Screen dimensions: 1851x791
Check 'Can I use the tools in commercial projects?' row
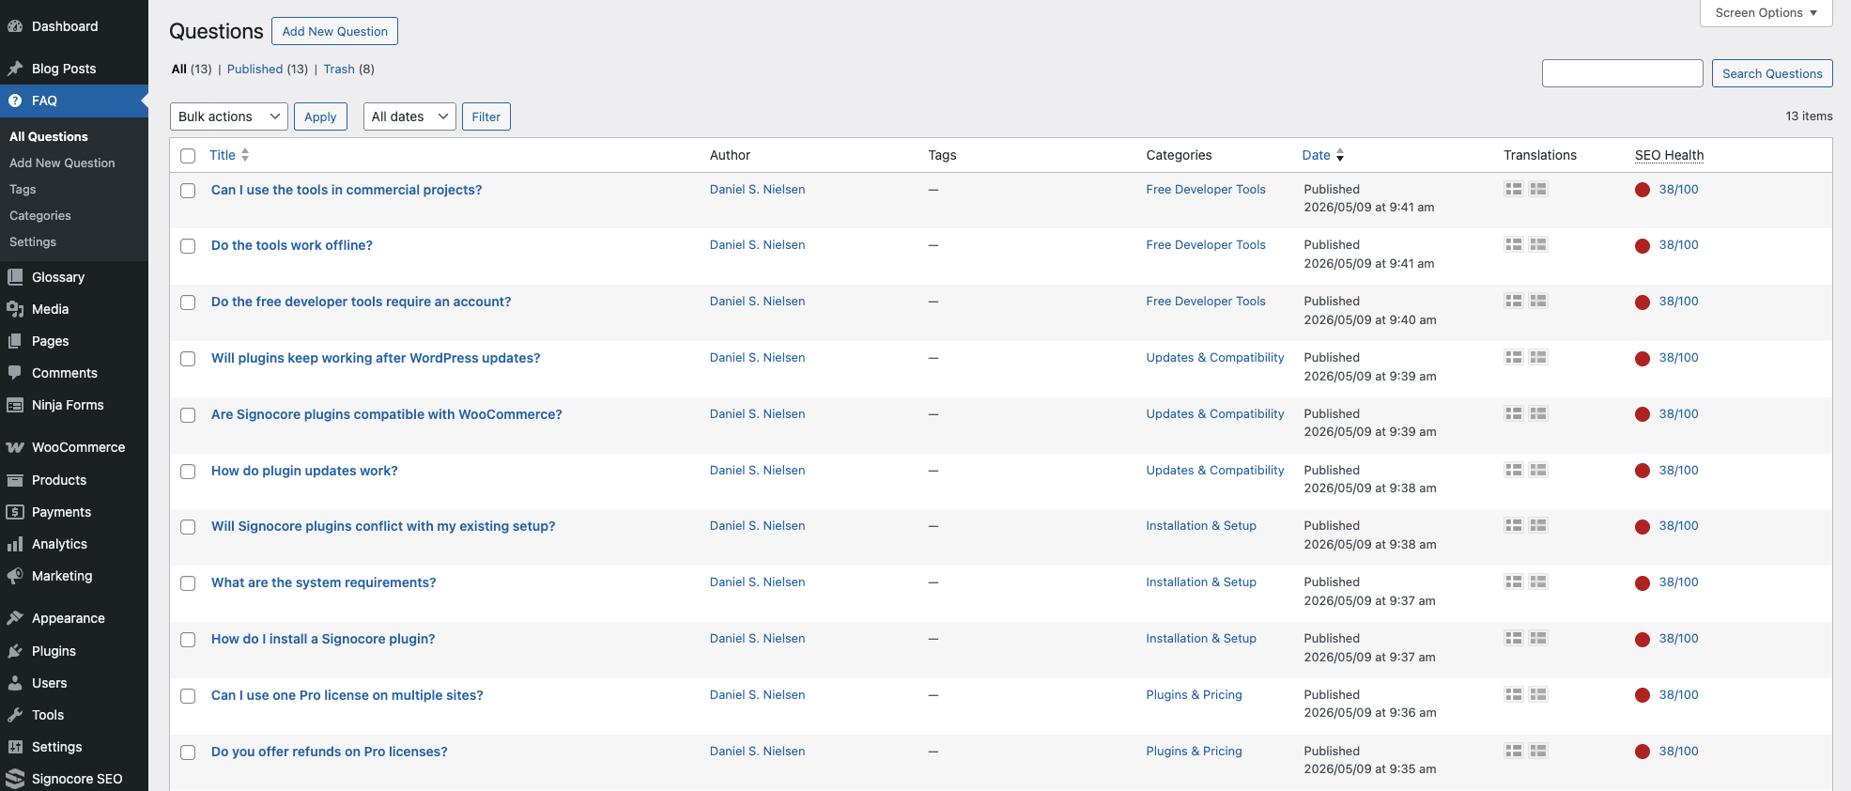point(188,191)
